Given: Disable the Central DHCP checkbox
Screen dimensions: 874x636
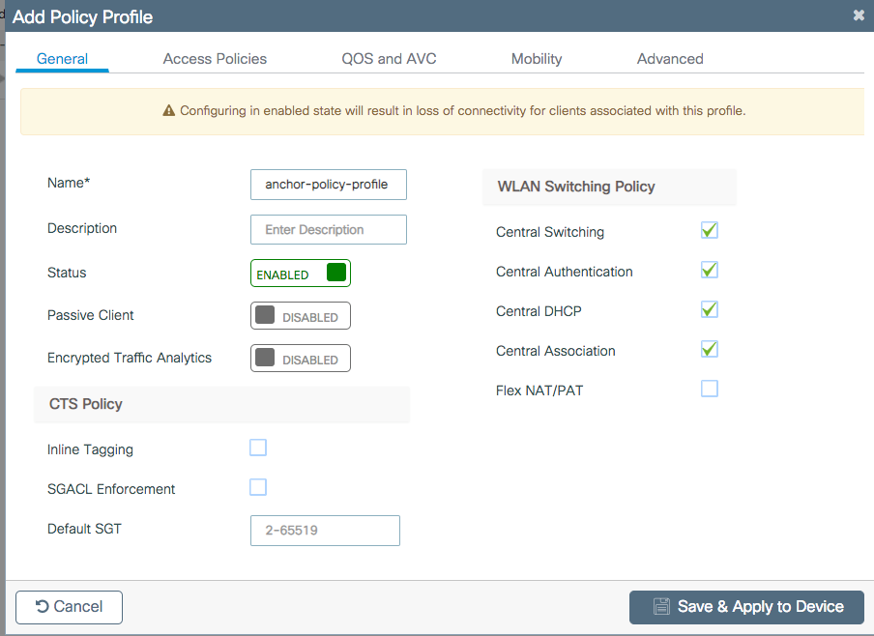Looking at the screenshot, I should [x=710, y=310].
